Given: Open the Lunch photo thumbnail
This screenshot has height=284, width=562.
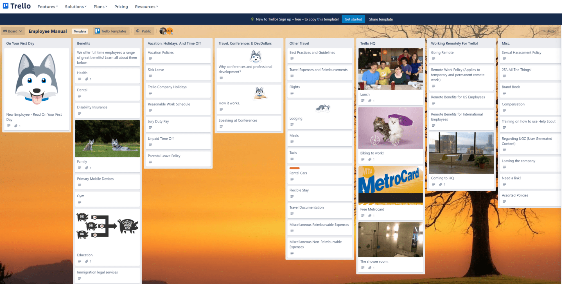Looking at the screenshot, I should tap(391, 69).
